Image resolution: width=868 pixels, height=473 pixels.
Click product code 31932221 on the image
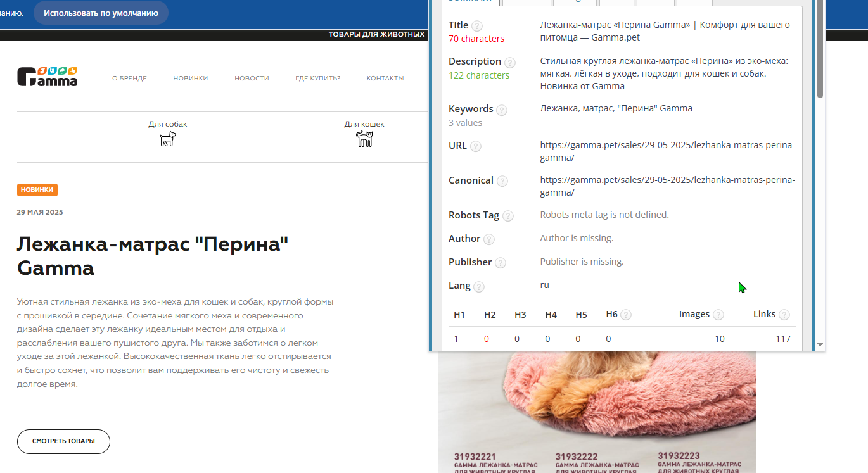coord(475,456)
